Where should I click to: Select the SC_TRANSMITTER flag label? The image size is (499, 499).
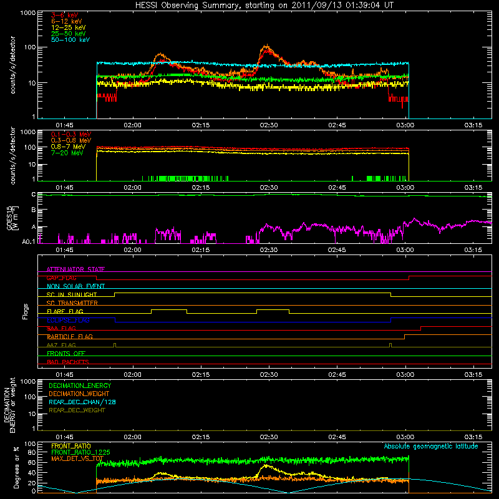[x=72, y=303]
